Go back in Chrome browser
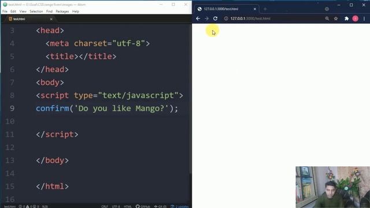Viewport: 370px width, 208px height. 198,18
